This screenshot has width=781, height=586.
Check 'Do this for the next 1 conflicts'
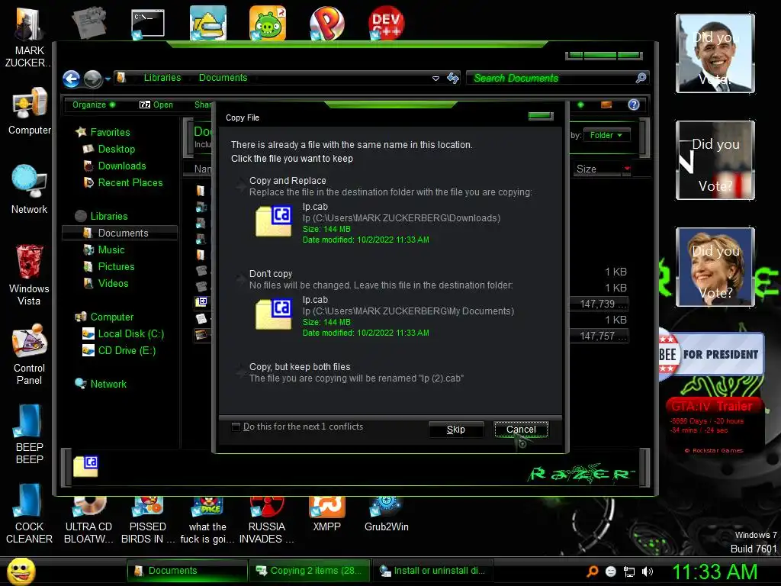[x=236, y=427]
